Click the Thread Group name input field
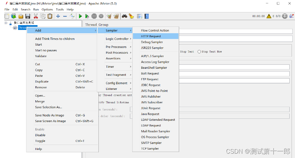 [x=235, y=31]
